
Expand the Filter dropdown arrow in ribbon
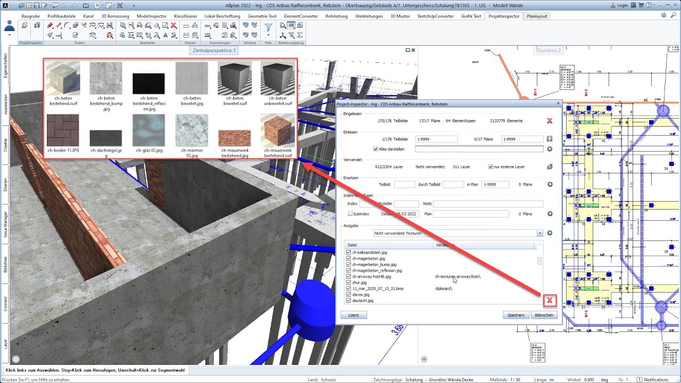[x=269, y=36]
